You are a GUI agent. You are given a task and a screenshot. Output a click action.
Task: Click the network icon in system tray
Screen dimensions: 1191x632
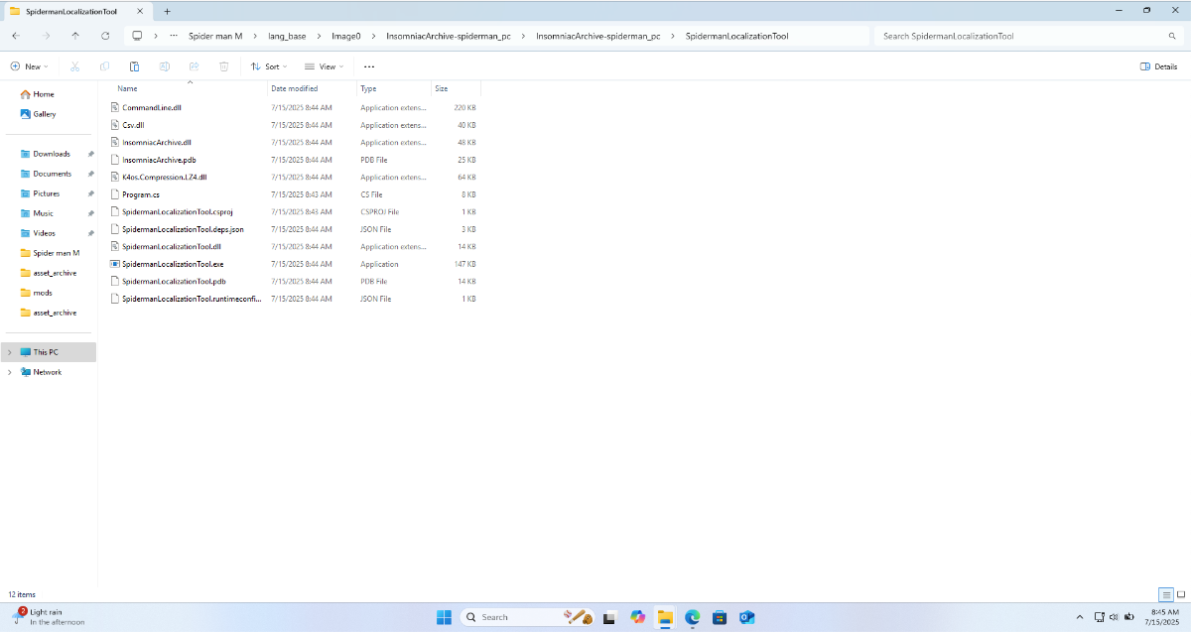1100,617
